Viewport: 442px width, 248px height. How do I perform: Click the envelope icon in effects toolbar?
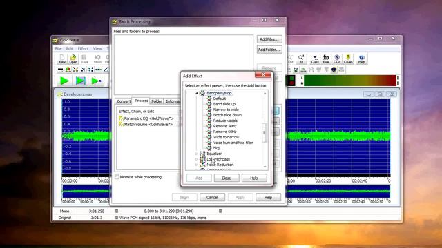[341, 70]
